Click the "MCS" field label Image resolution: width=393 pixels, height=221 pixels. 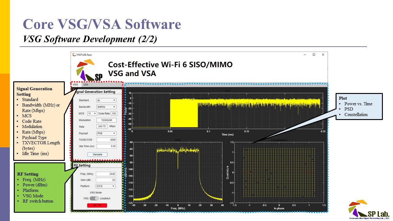coord(81,114)
